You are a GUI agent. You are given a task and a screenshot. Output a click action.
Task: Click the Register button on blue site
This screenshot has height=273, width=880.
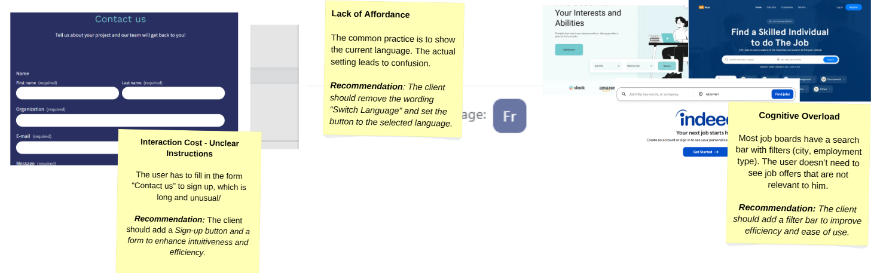click(x=854, y=8)
